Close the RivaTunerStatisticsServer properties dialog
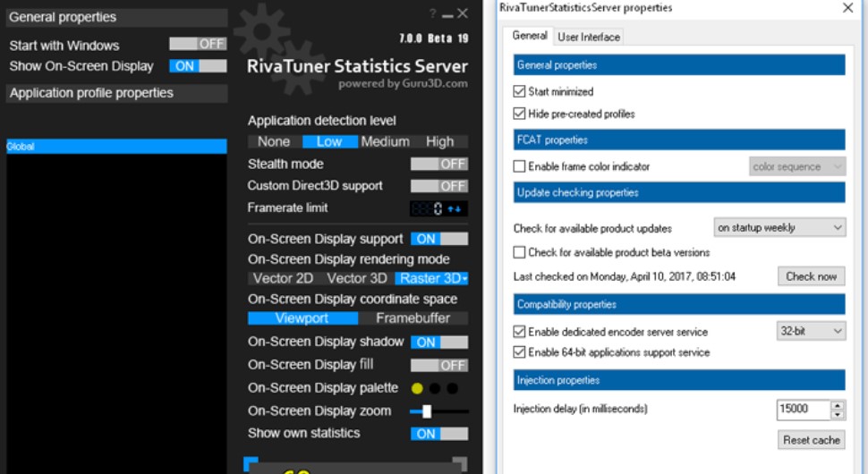The width and height of the screenshot is (868, 474). pos(847,8)
